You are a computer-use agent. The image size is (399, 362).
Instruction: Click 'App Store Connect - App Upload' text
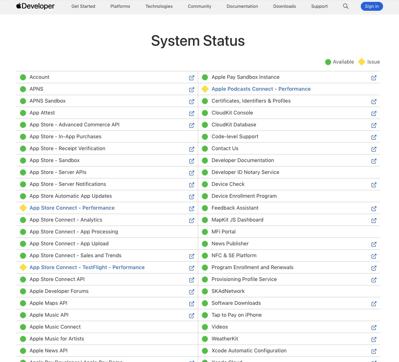69,243
